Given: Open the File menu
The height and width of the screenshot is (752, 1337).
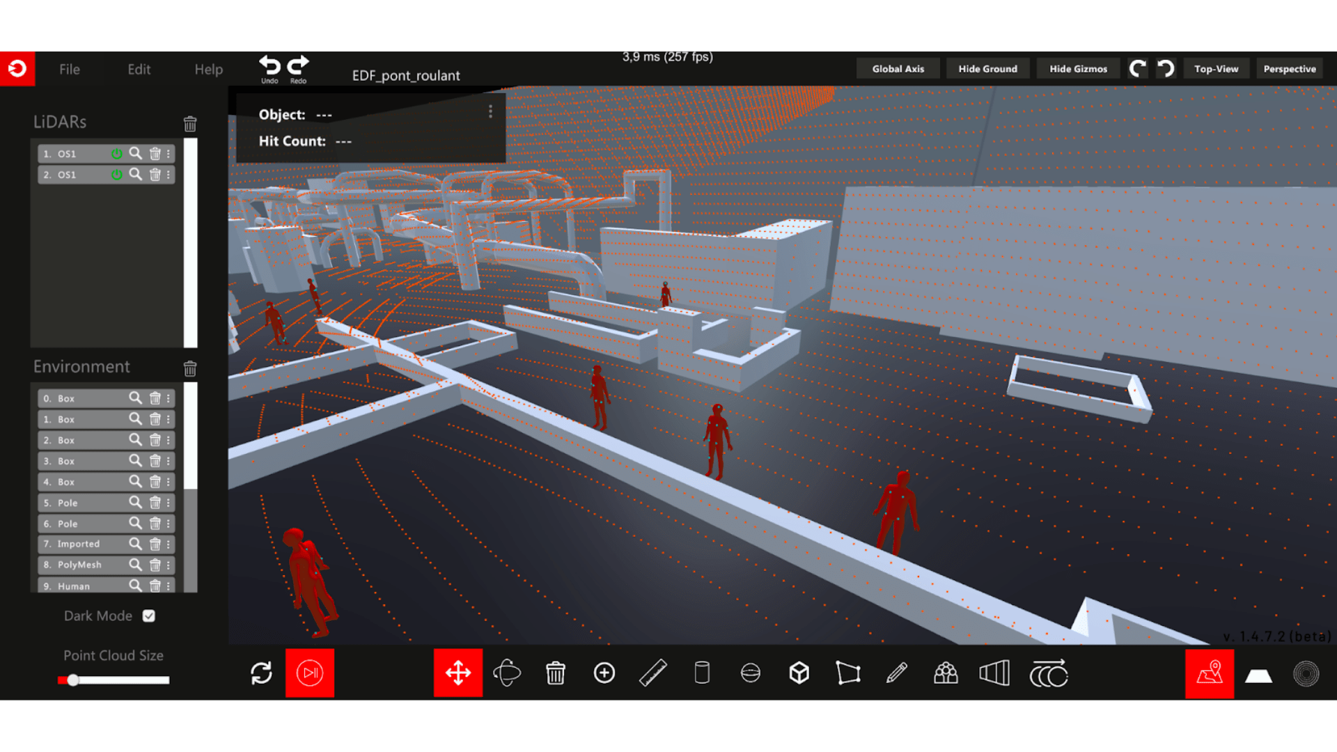Looking at the screenshot, I should [x=69, y=70].
